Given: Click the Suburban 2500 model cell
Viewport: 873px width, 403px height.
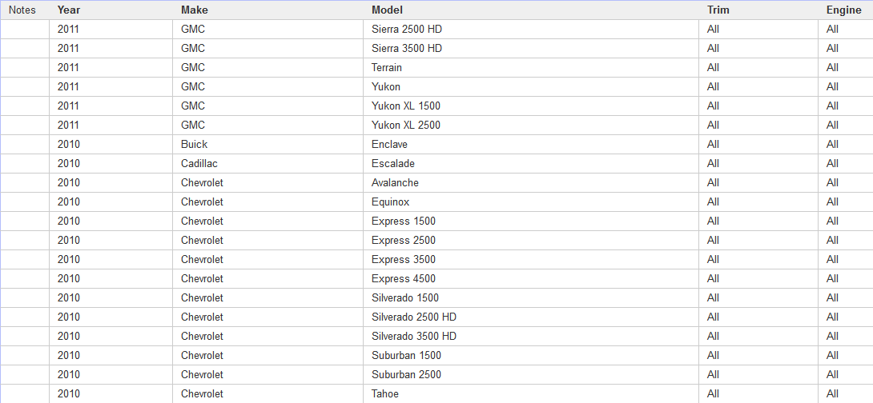Looking at the screenshot, I should [x=406, y=375].
